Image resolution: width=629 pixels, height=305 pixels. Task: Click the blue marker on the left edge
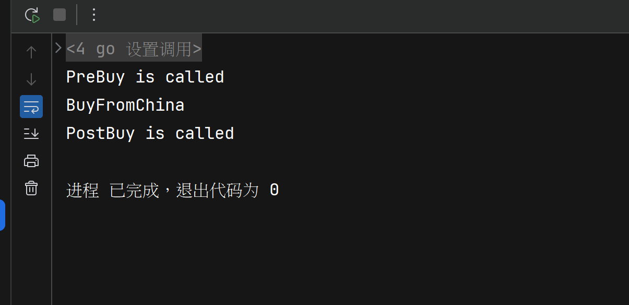click(x=3, y=215)
